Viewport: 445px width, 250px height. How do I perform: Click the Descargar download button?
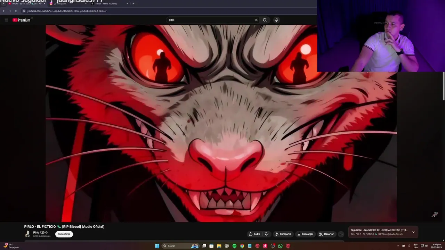[x=305, y=234]
